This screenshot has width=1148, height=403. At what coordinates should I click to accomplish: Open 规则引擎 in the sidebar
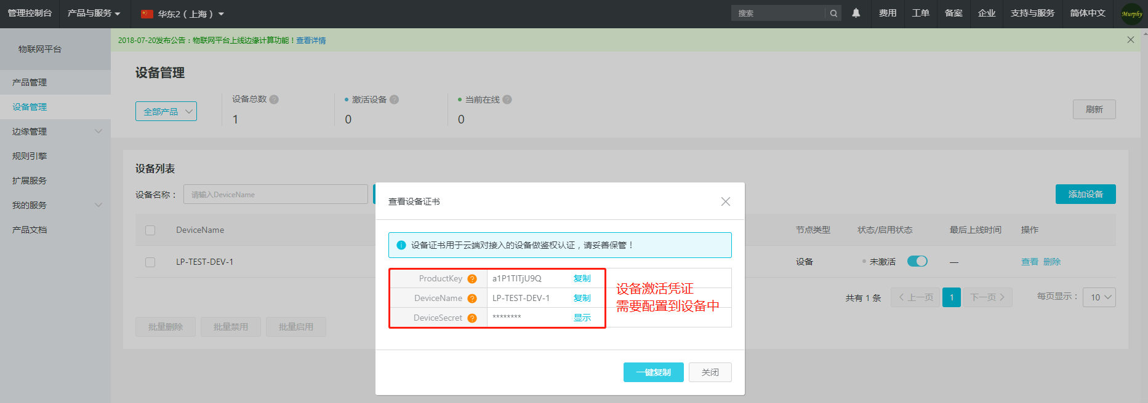click(x=30, y=156)
